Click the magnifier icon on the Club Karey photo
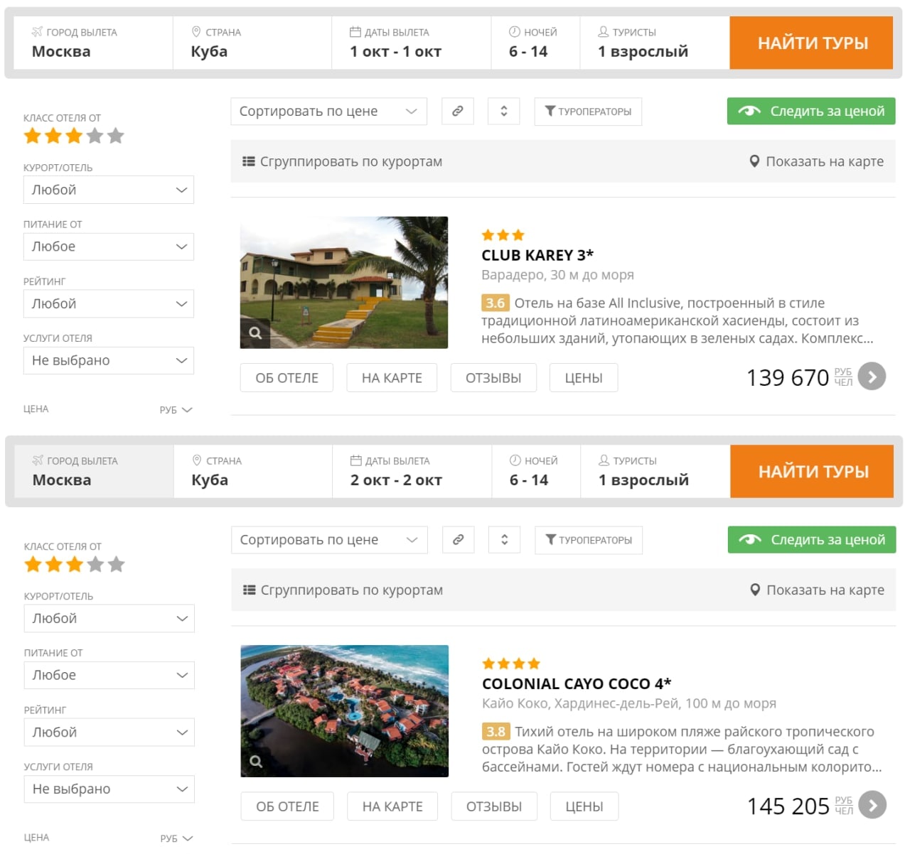 pos(255,333)
